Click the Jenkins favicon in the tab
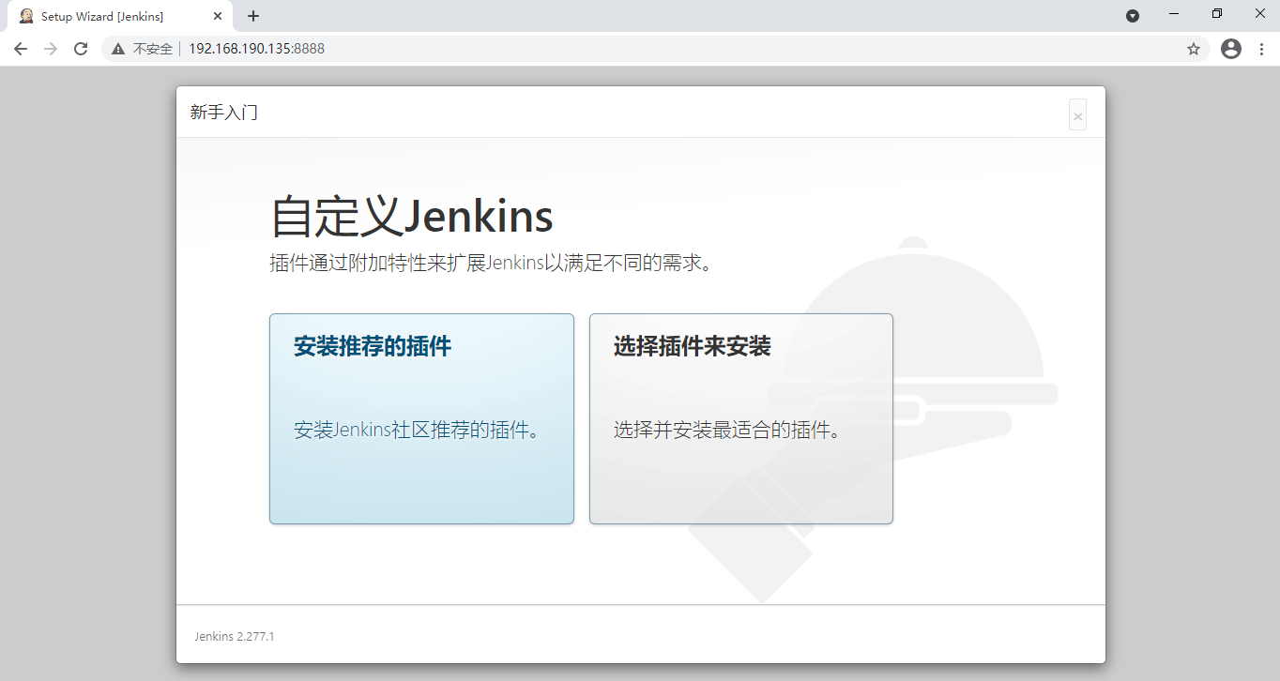Screen dimensions: 1280x681 click(26, 16)
